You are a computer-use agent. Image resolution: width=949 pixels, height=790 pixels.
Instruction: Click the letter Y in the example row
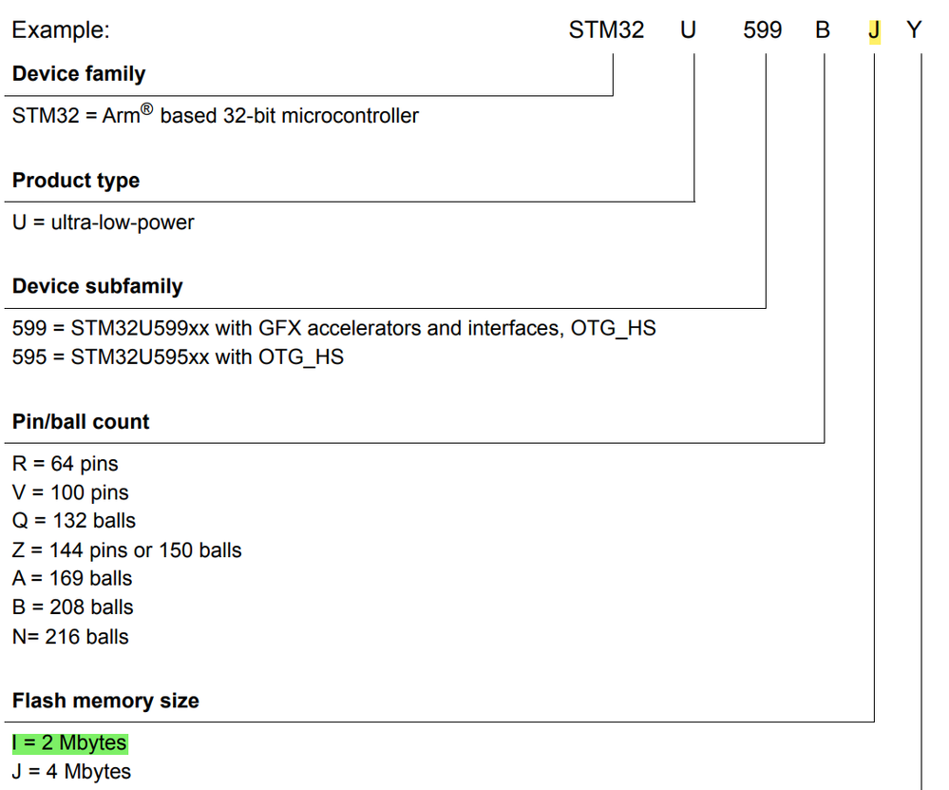coord(914,29)
